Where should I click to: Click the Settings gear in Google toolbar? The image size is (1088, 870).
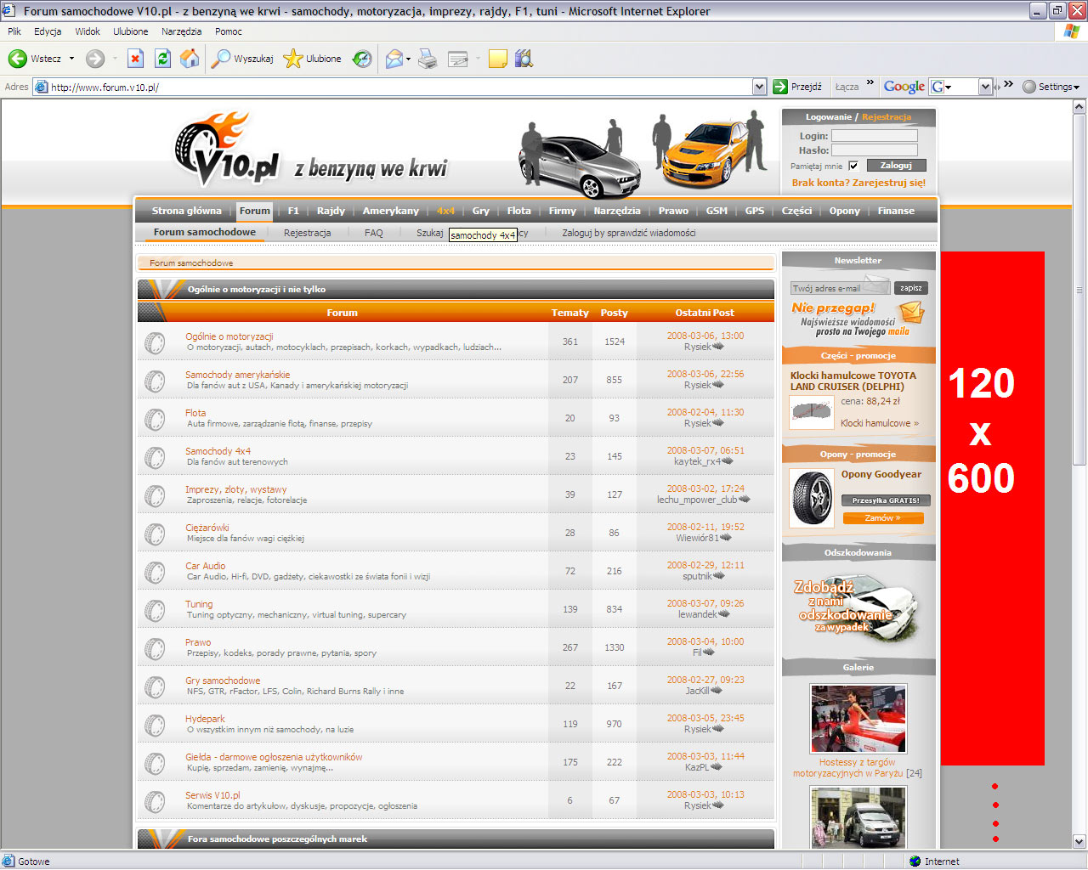[1029, 87]
